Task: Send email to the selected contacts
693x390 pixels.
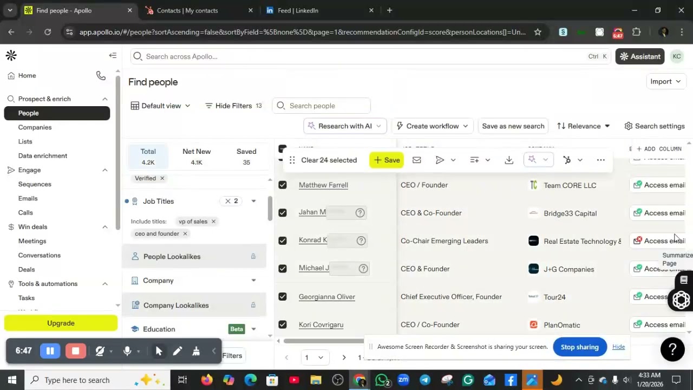Action: tap(416, 160)
